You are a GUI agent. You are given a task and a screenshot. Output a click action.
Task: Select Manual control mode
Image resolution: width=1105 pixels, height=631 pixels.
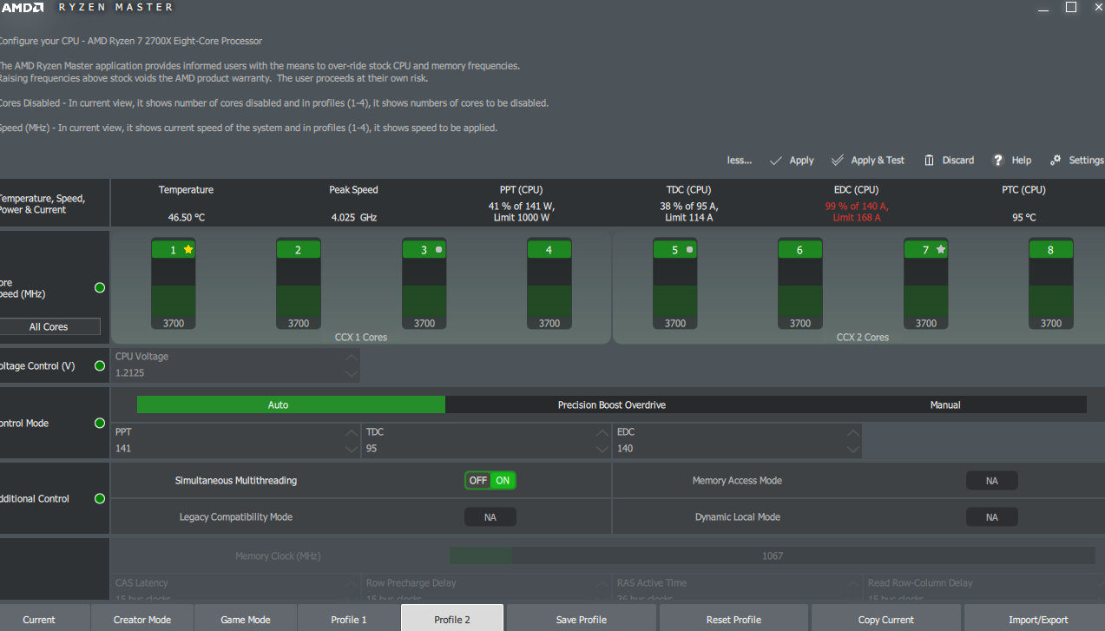[x=945, y=404]
